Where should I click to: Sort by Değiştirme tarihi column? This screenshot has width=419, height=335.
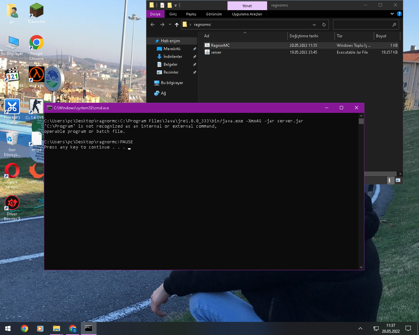(x=311, y=36)
